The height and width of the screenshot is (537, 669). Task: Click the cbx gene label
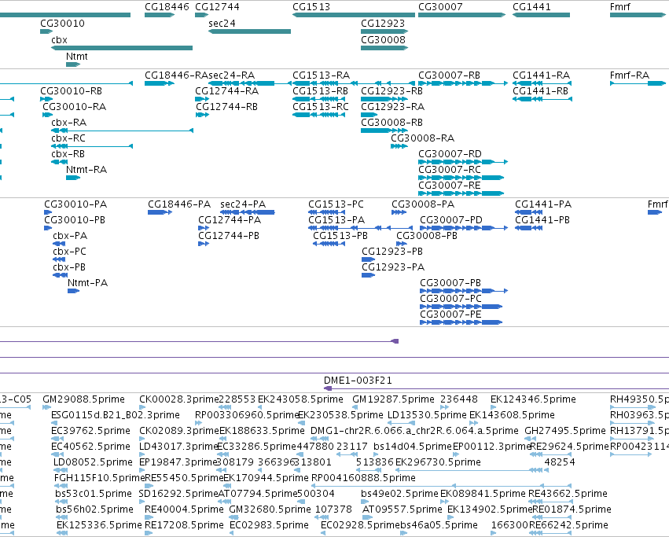click(59, 39)
